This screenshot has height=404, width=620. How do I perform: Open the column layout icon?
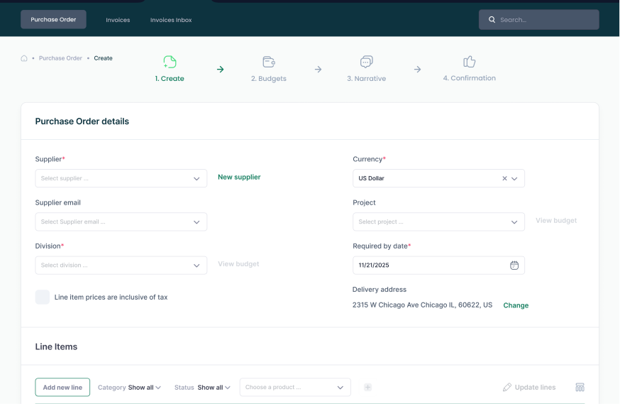[580, 388]
